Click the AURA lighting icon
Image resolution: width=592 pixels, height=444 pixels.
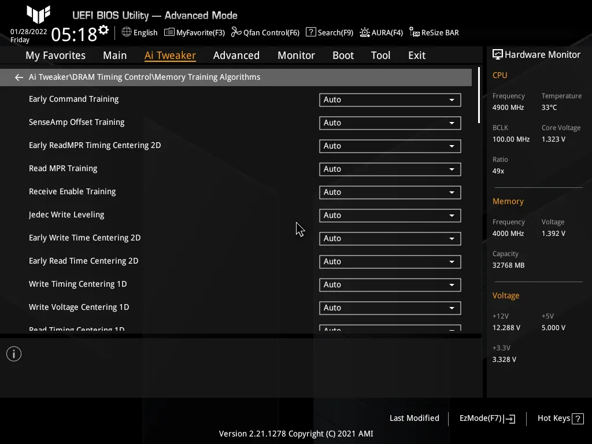364,32
